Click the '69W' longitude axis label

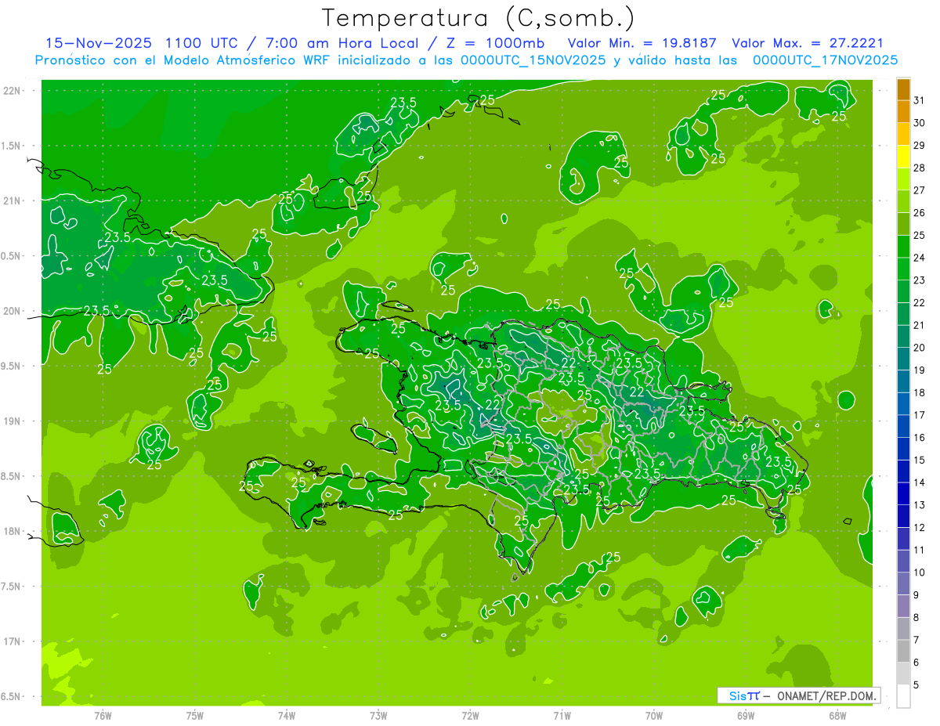(x=746, y=716)
